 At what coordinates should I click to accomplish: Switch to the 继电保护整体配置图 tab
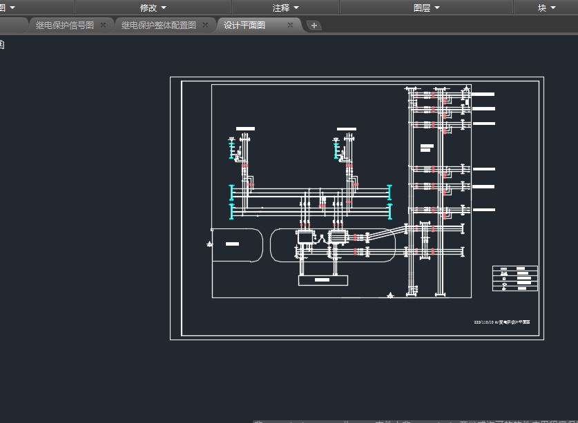(158, 25)
